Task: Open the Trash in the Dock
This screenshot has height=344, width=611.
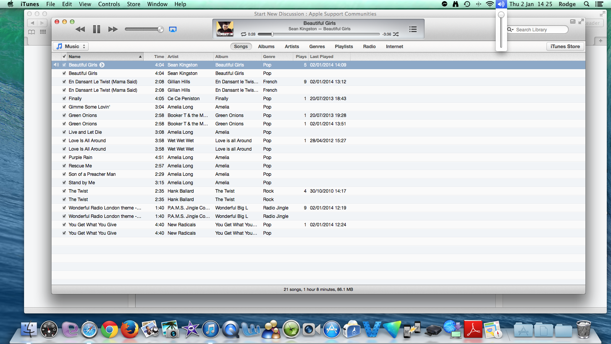Action: [x=584, y=329]
